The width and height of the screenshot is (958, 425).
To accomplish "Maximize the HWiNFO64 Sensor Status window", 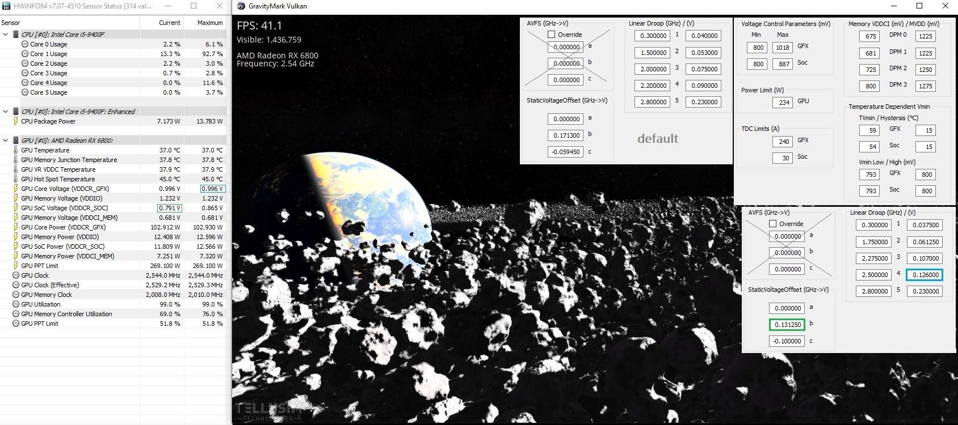I will click(194, 6).
